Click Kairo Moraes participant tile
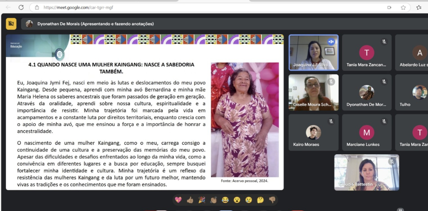This screenshot has height=211, width=428. [x=313, y=132]
